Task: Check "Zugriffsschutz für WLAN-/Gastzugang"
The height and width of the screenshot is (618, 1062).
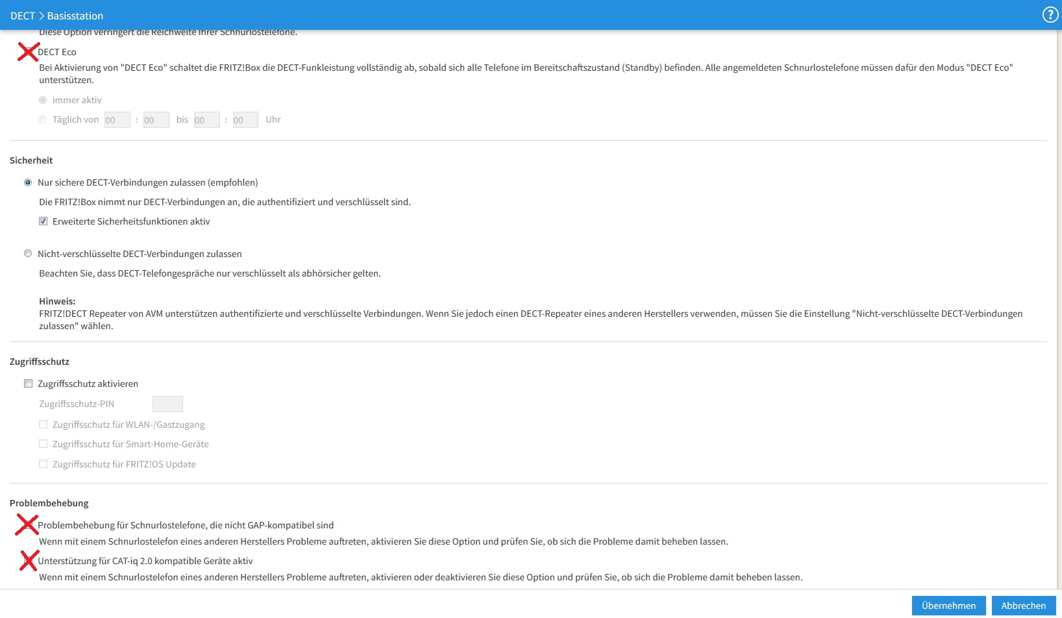Action: [x=43, y=425]
